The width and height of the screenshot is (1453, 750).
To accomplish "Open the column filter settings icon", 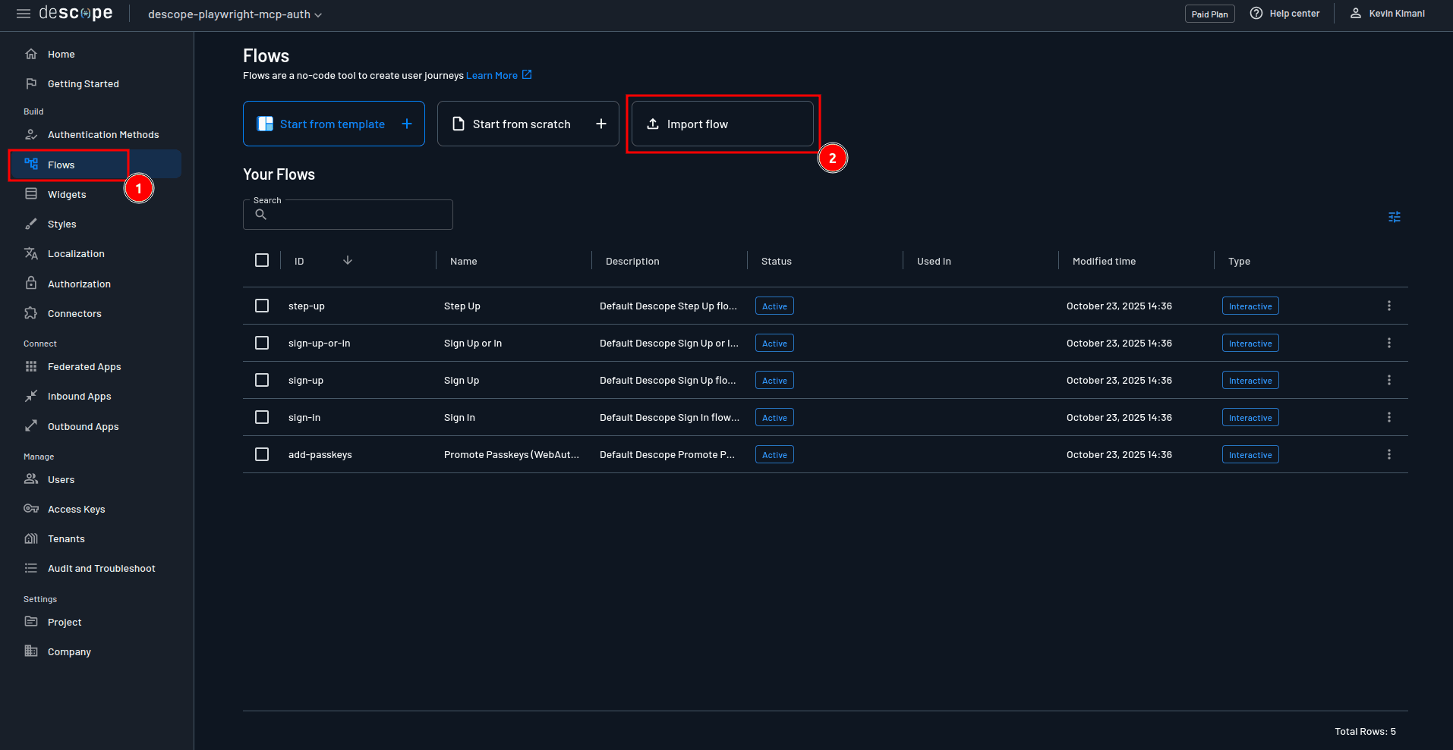I will tap(1393, 217).
